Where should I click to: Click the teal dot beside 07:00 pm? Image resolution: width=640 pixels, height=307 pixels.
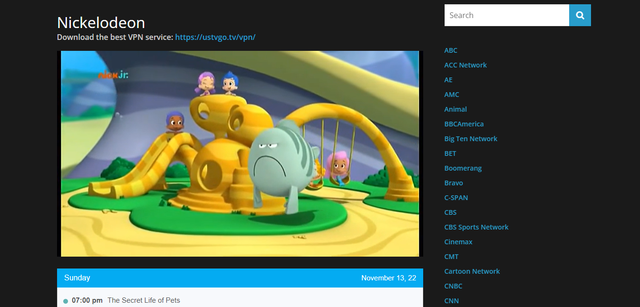(66, 301)
